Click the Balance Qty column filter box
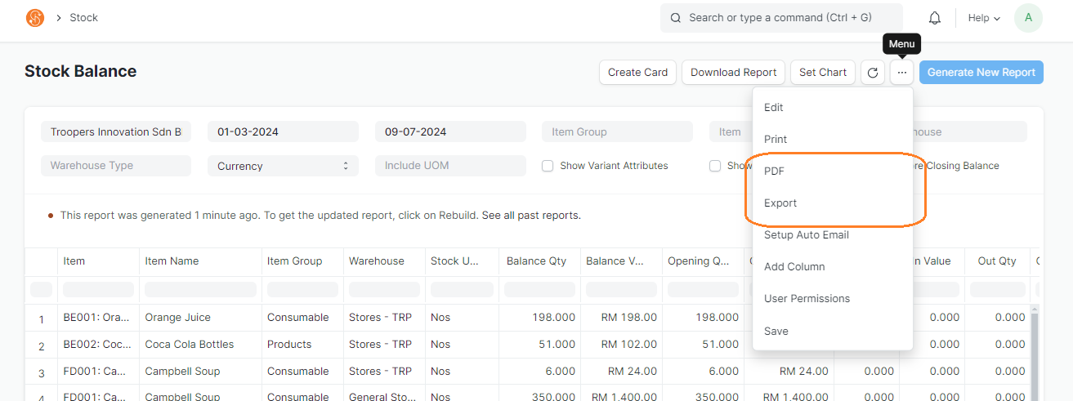This screenshot has width=1073, height=401. click(539, 290)
